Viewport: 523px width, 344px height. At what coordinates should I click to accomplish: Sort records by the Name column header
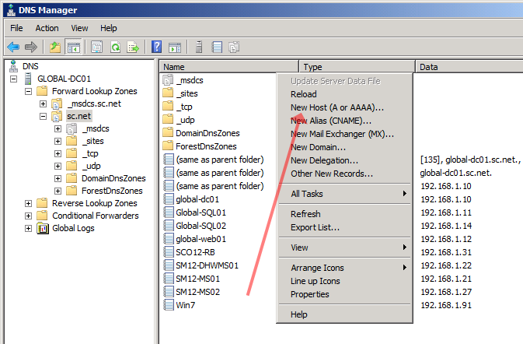coord(228,67)
